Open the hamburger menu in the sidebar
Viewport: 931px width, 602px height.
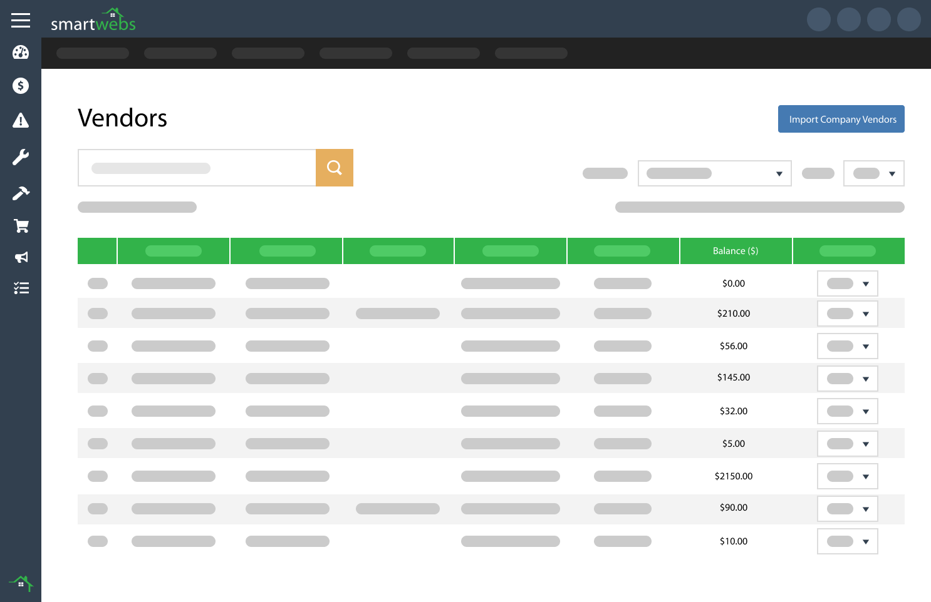21,21
